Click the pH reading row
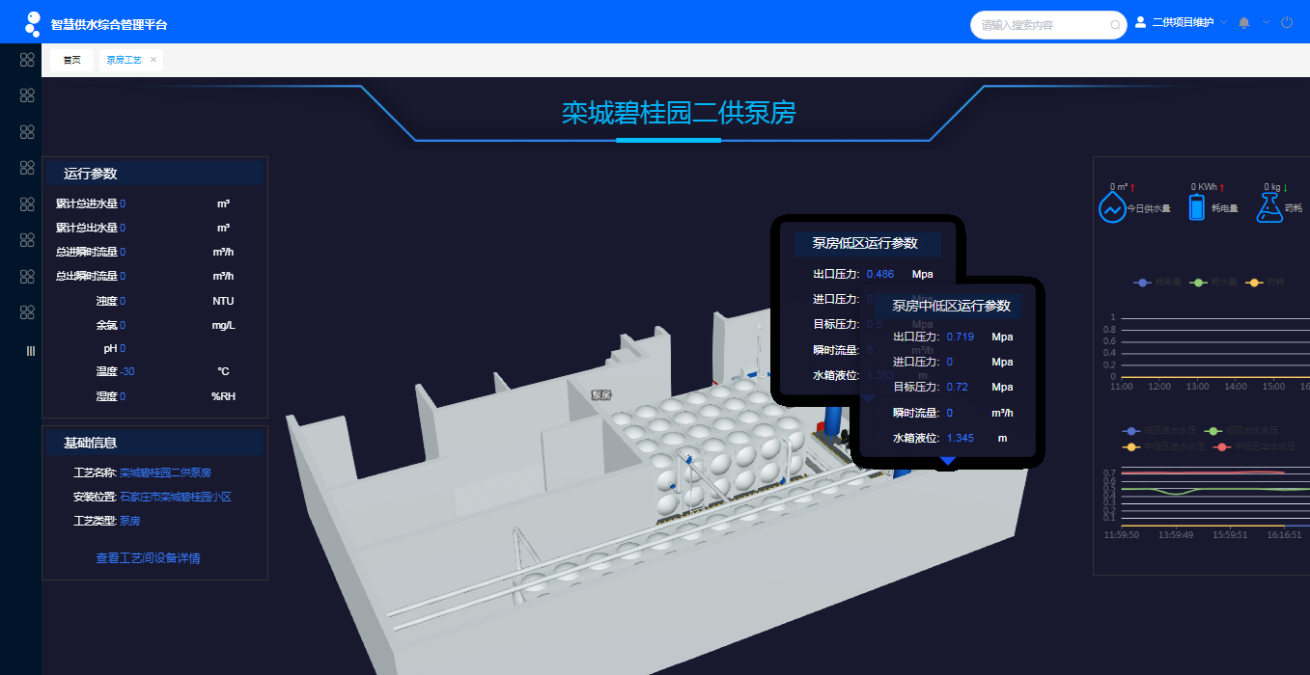Image resolution: width=1310 pixels, height=675 pixels. 154,348
